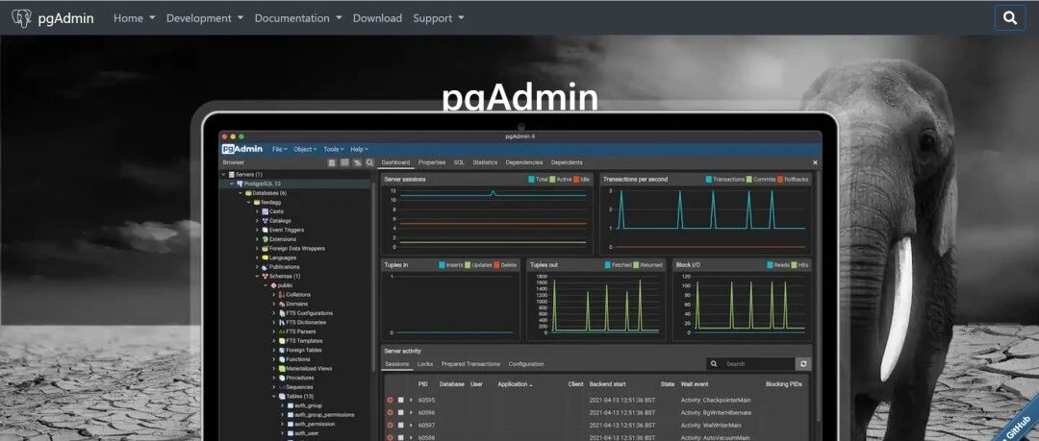Click the auth_group table icon
Screen dimensions: 1039x441
(x=291, y=405)
